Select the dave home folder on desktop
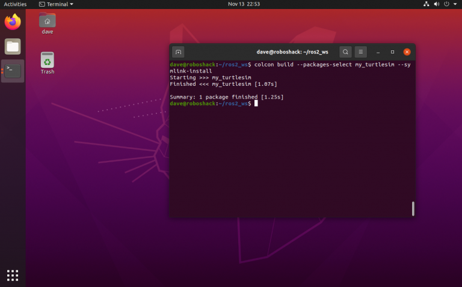Image resolution: width=462 pixels, height=287 pixels. pos(48,22)
